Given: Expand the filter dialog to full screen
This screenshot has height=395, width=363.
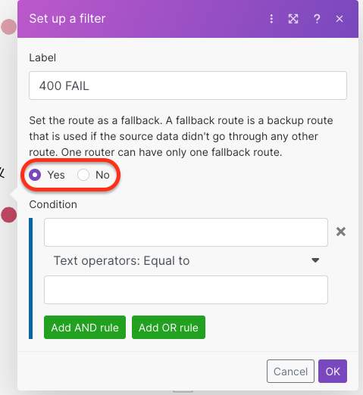Looking at the screenshot, I should pos(293,19).
